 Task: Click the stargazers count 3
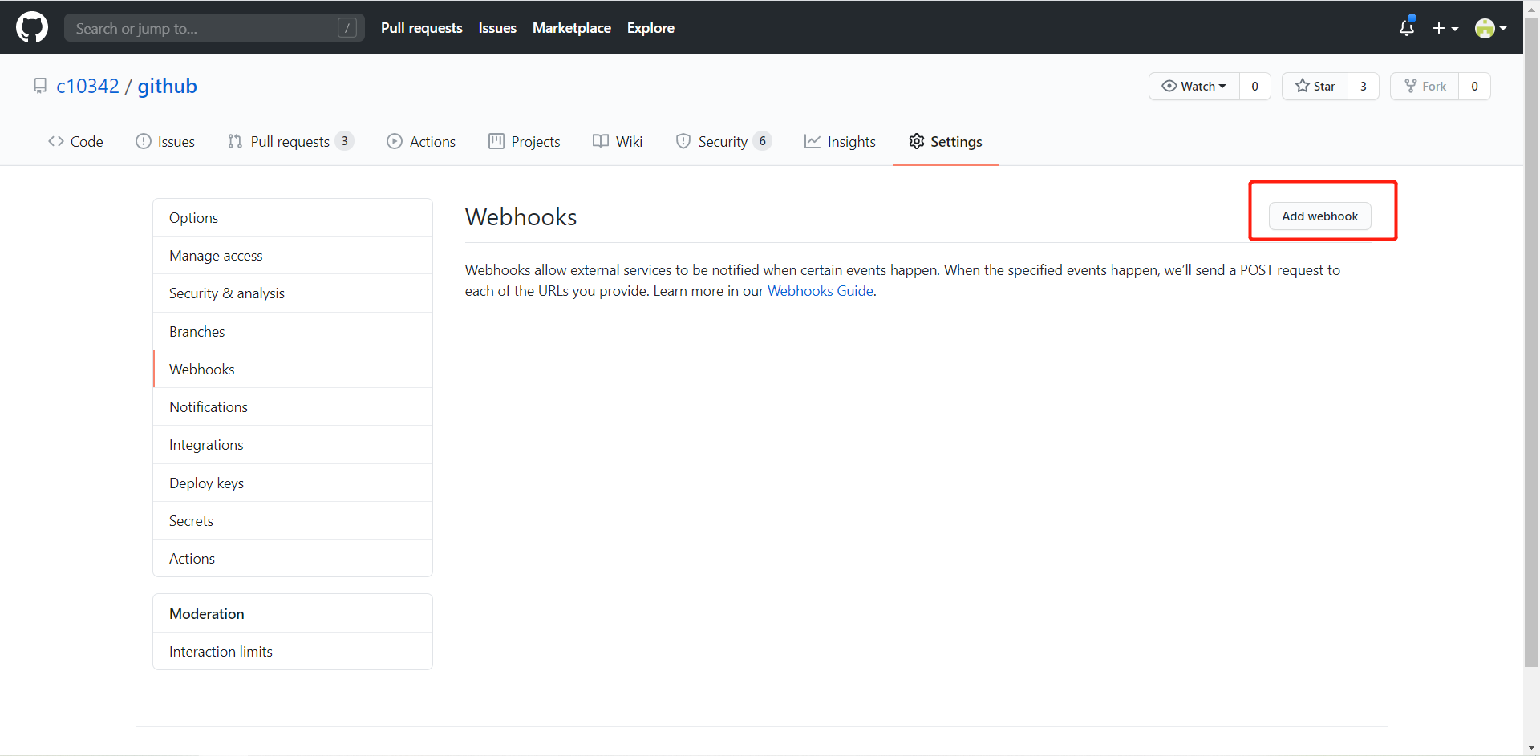pos(1363,86)
